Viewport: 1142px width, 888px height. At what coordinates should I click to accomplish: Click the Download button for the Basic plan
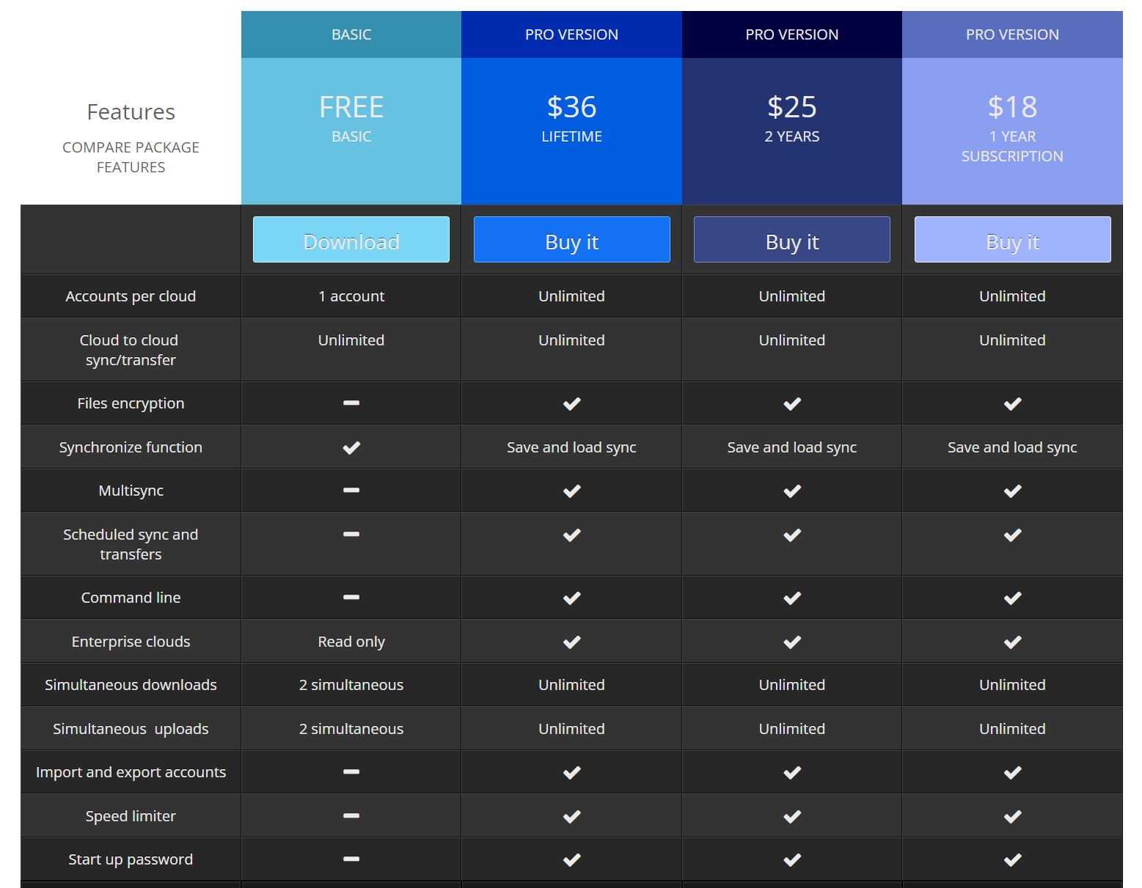click(x=351, y=239)
